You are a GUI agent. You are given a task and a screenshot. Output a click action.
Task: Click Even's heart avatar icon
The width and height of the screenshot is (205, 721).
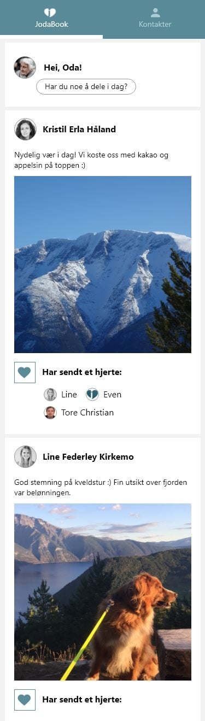coord(92,395)
